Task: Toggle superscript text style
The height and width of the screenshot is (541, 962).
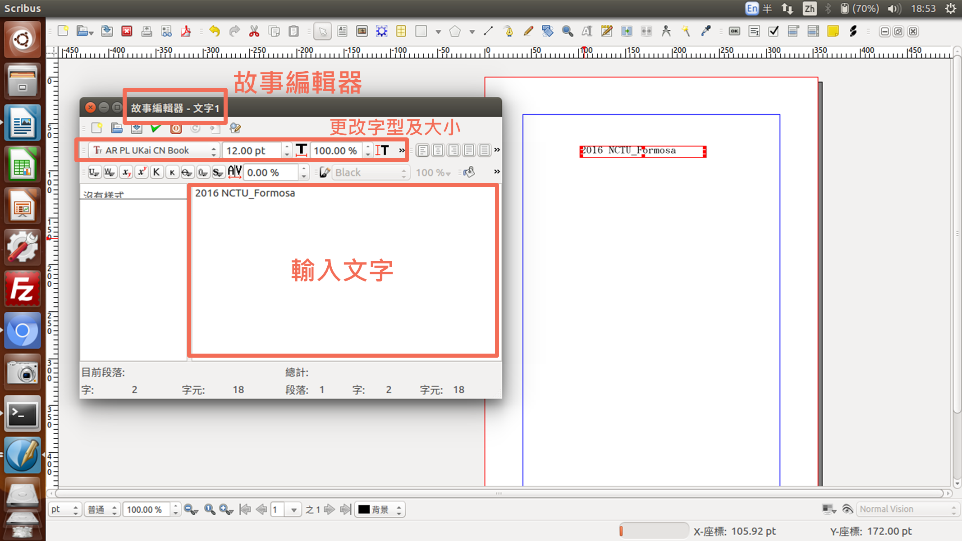Action: click(142, 173)
